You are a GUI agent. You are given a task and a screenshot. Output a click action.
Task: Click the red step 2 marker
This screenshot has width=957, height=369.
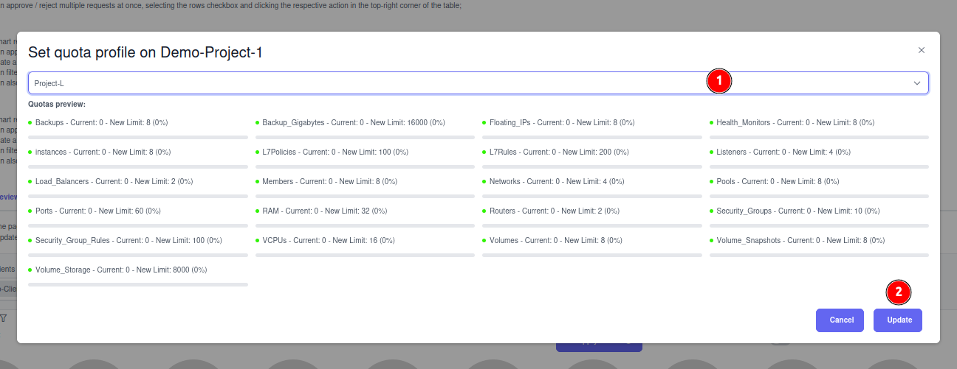point(898,292)
